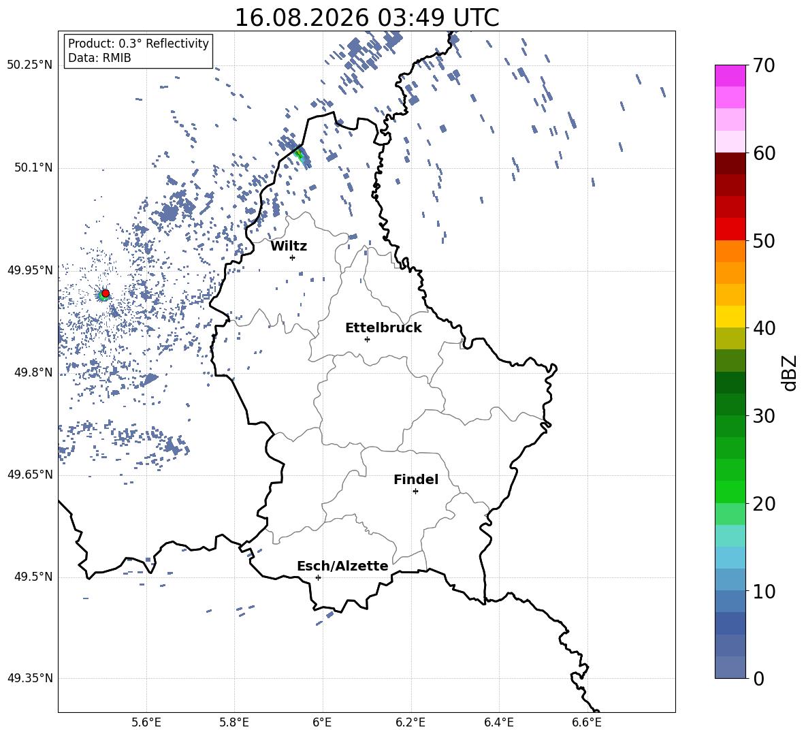Click the dark maroon 60 dBZ colorbar segment
This screenshot has height=736, width=806.
click(730, 163)
